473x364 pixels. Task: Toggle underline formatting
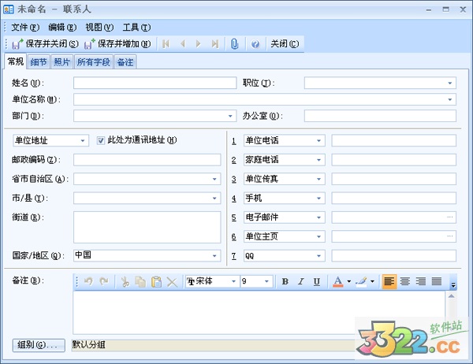tap(316, 281)
